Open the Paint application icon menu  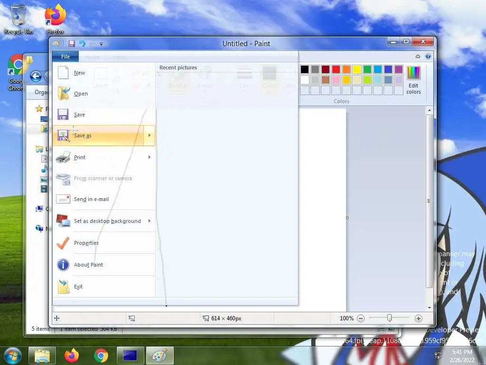tap(56, 44)
